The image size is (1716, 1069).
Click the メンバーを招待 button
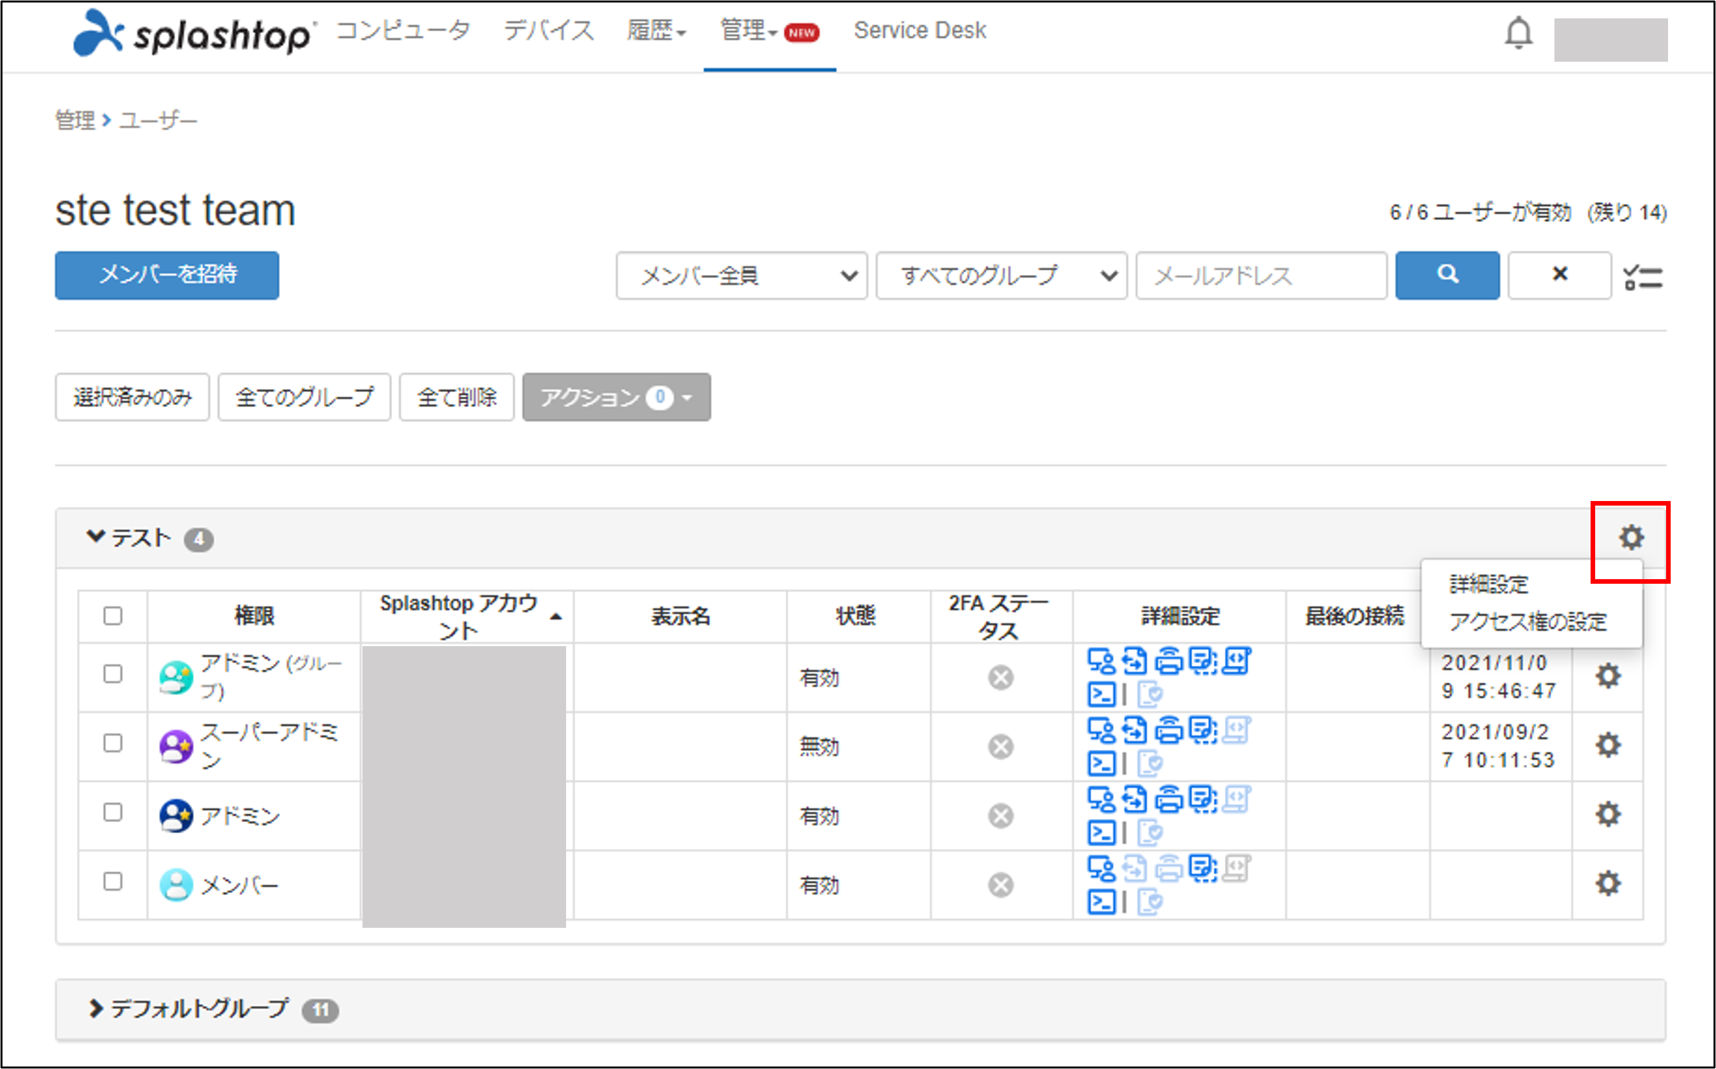tap(167, 275)
